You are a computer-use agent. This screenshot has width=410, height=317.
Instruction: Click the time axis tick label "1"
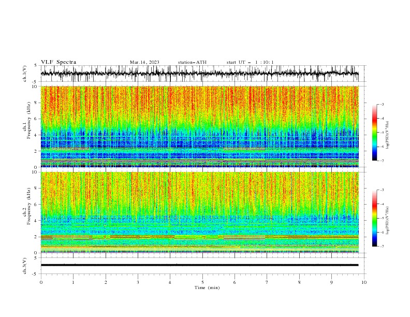click(73, 282)
